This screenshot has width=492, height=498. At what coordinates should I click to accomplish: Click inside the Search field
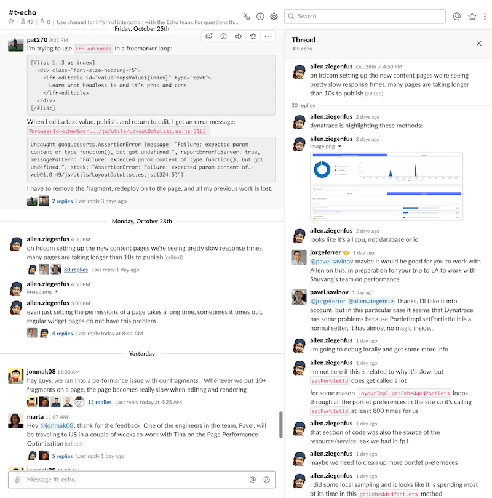pyautogui.click(x=366, y=17)
